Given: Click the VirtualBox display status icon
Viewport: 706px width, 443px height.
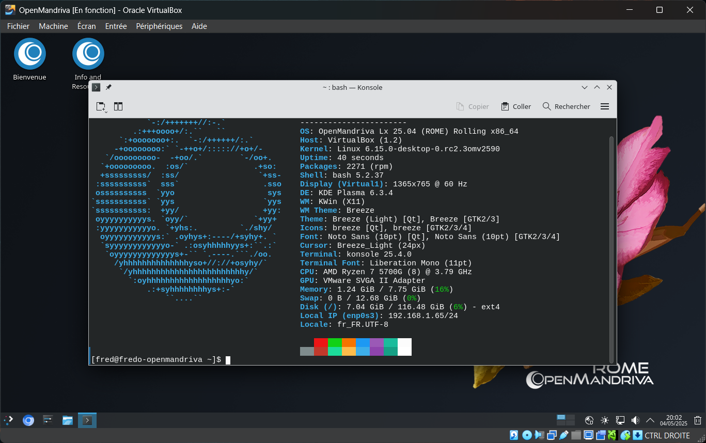Looking at the screenshot, I should click(x=589, y=435).
